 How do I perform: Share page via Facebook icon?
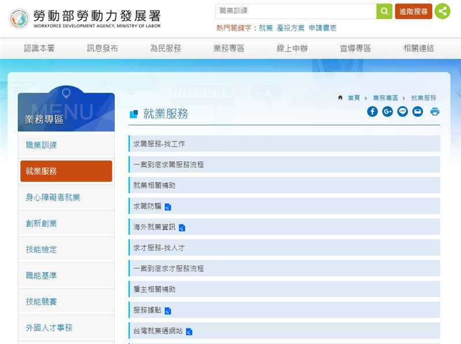[372, 112]
